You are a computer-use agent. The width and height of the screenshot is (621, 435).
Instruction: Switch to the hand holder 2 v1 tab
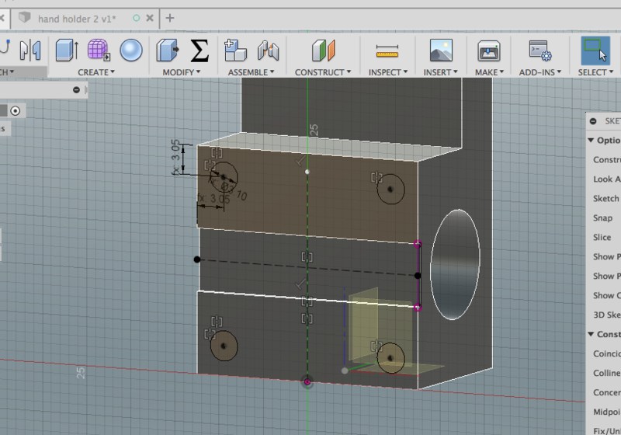[x=77, y=18]
